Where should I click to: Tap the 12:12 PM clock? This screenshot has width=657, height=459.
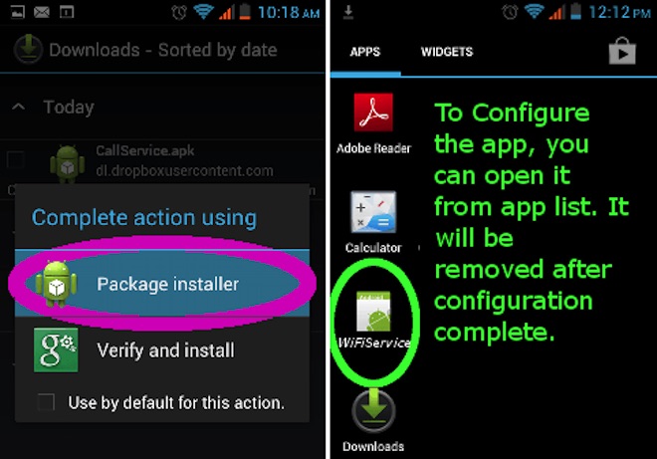pyautogui.click(x=620, y=12)
